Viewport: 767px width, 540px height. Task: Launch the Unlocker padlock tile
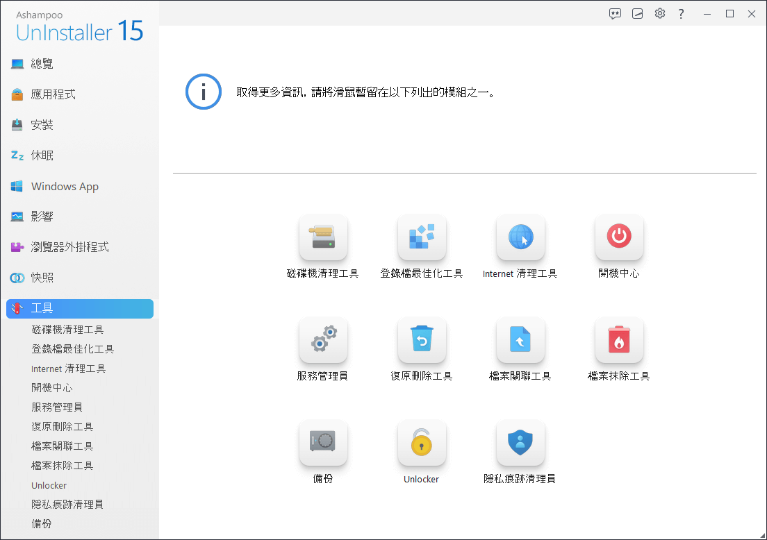422,442
